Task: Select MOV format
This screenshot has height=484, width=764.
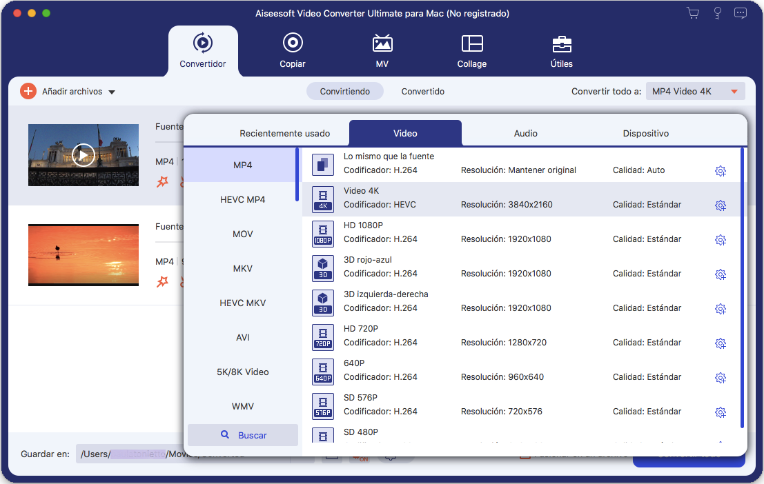Action: tap(242, 234)
